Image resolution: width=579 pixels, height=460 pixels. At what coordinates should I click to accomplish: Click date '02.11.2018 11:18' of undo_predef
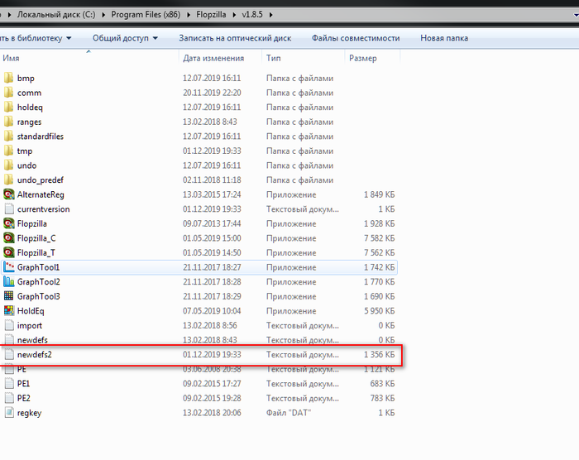[212, 180]
